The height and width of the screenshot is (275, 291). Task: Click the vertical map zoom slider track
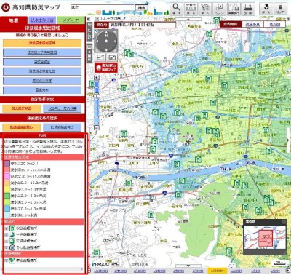[x=97, y=103]
